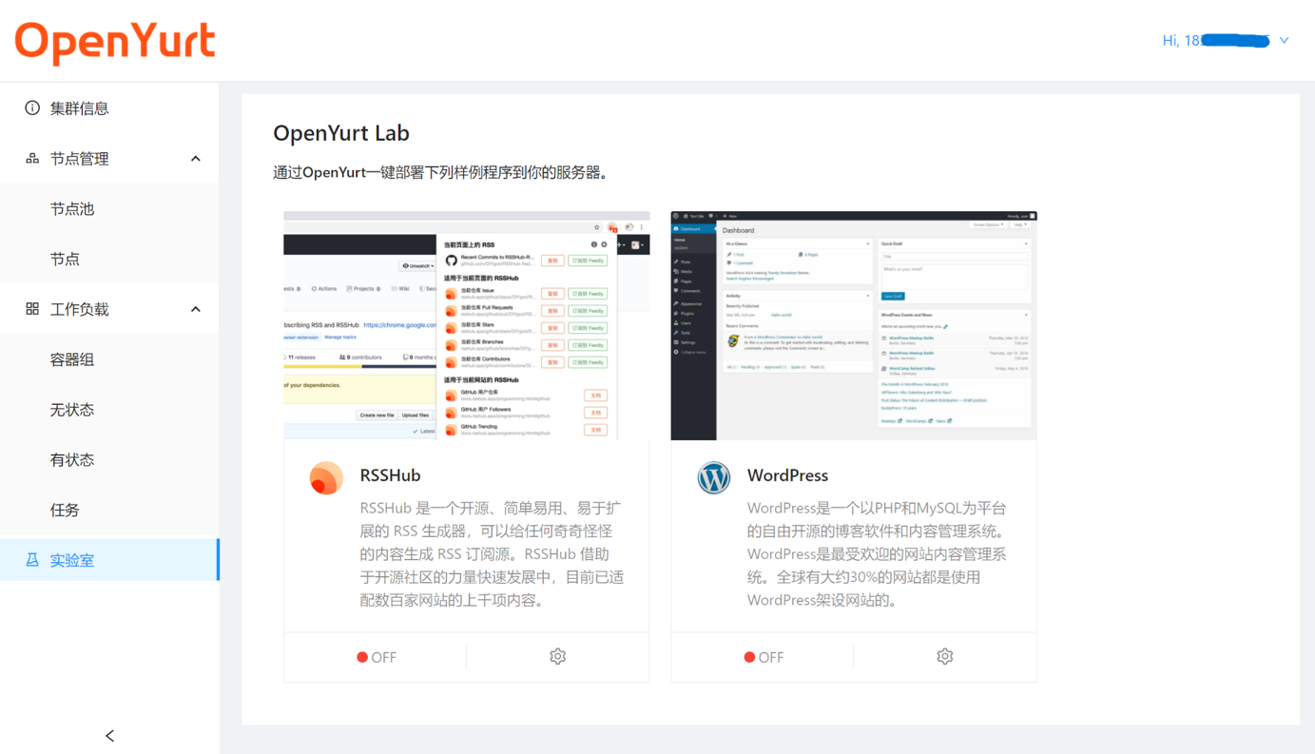Click the RSSHub screenshot thumbnail
The width and height of the screenshot is (1315, 754).
[467, 325]
